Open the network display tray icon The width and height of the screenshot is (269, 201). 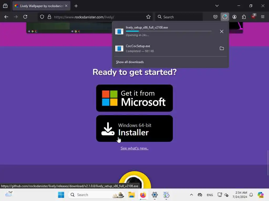click(220, 195)
